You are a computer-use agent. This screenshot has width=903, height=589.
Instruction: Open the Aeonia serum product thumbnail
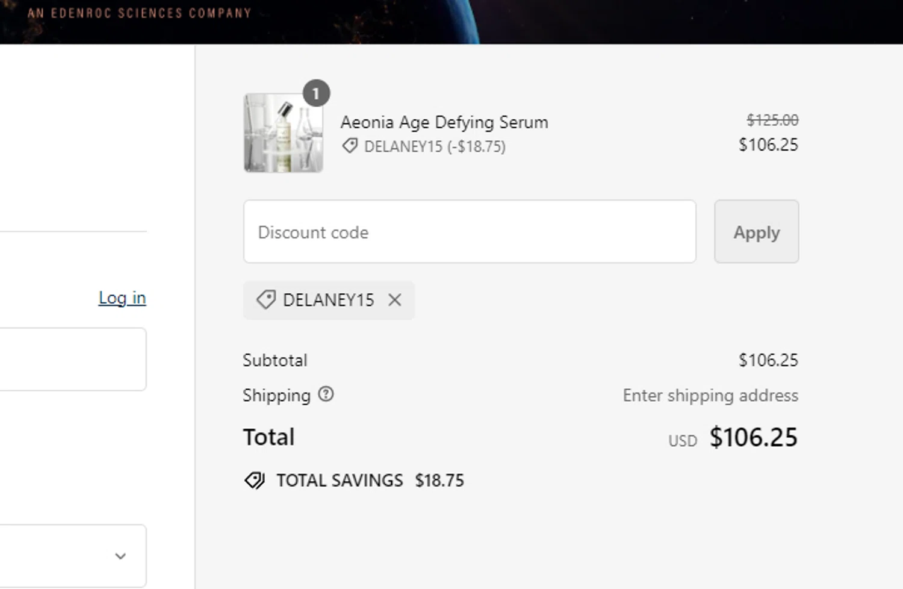(x=283, y=133)
